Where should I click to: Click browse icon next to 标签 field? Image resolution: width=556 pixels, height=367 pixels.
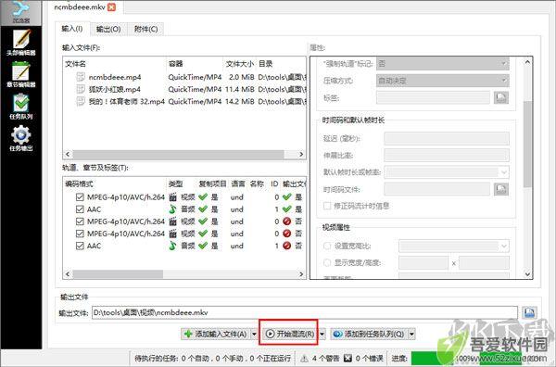coord(501,97)
